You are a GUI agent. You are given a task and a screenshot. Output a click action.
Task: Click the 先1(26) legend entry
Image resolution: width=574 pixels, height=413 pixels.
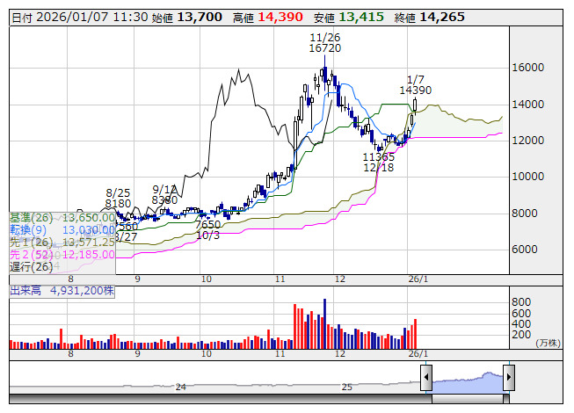(x=62, y=242)
